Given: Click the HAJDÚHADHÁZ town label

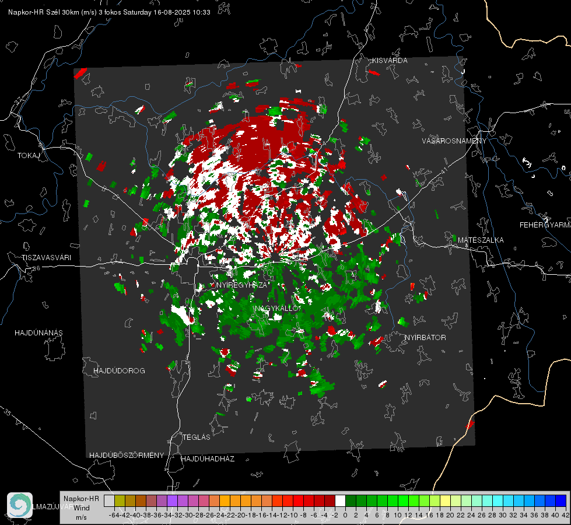Looking at the screenshot, I should (x=208, y=459).
